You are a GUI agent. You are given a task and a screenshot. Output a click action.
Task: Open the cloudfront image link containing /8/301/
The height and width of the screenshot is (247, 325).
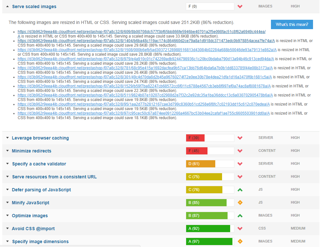(145, 77)
